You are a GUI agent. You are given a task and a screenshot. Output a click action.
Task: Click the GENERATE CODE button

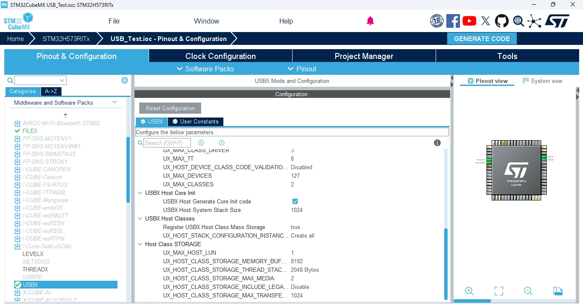(482, 38)
